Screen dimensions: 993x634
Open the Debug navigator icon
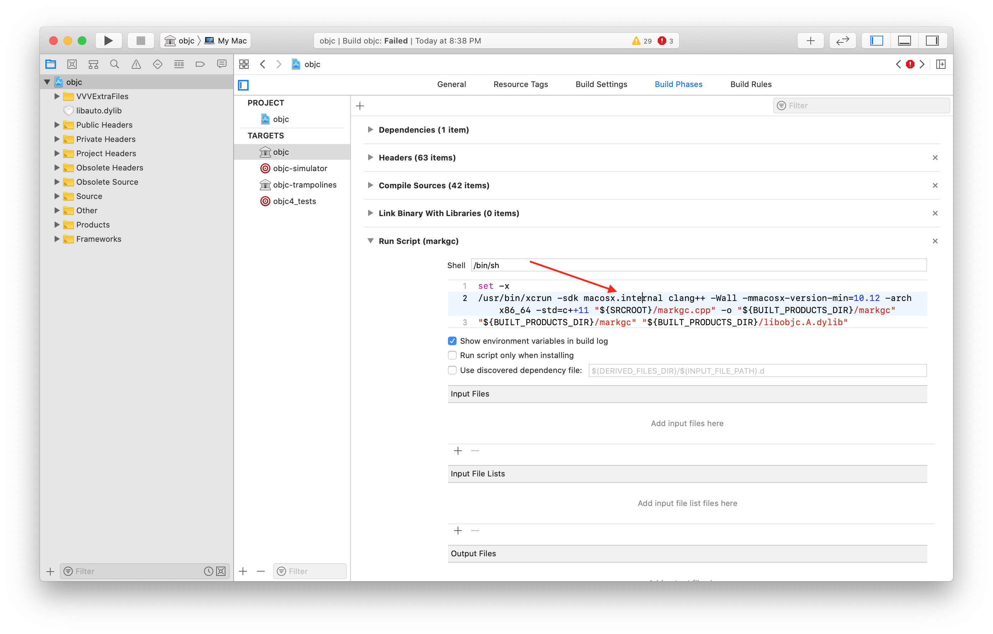point(179,64)
